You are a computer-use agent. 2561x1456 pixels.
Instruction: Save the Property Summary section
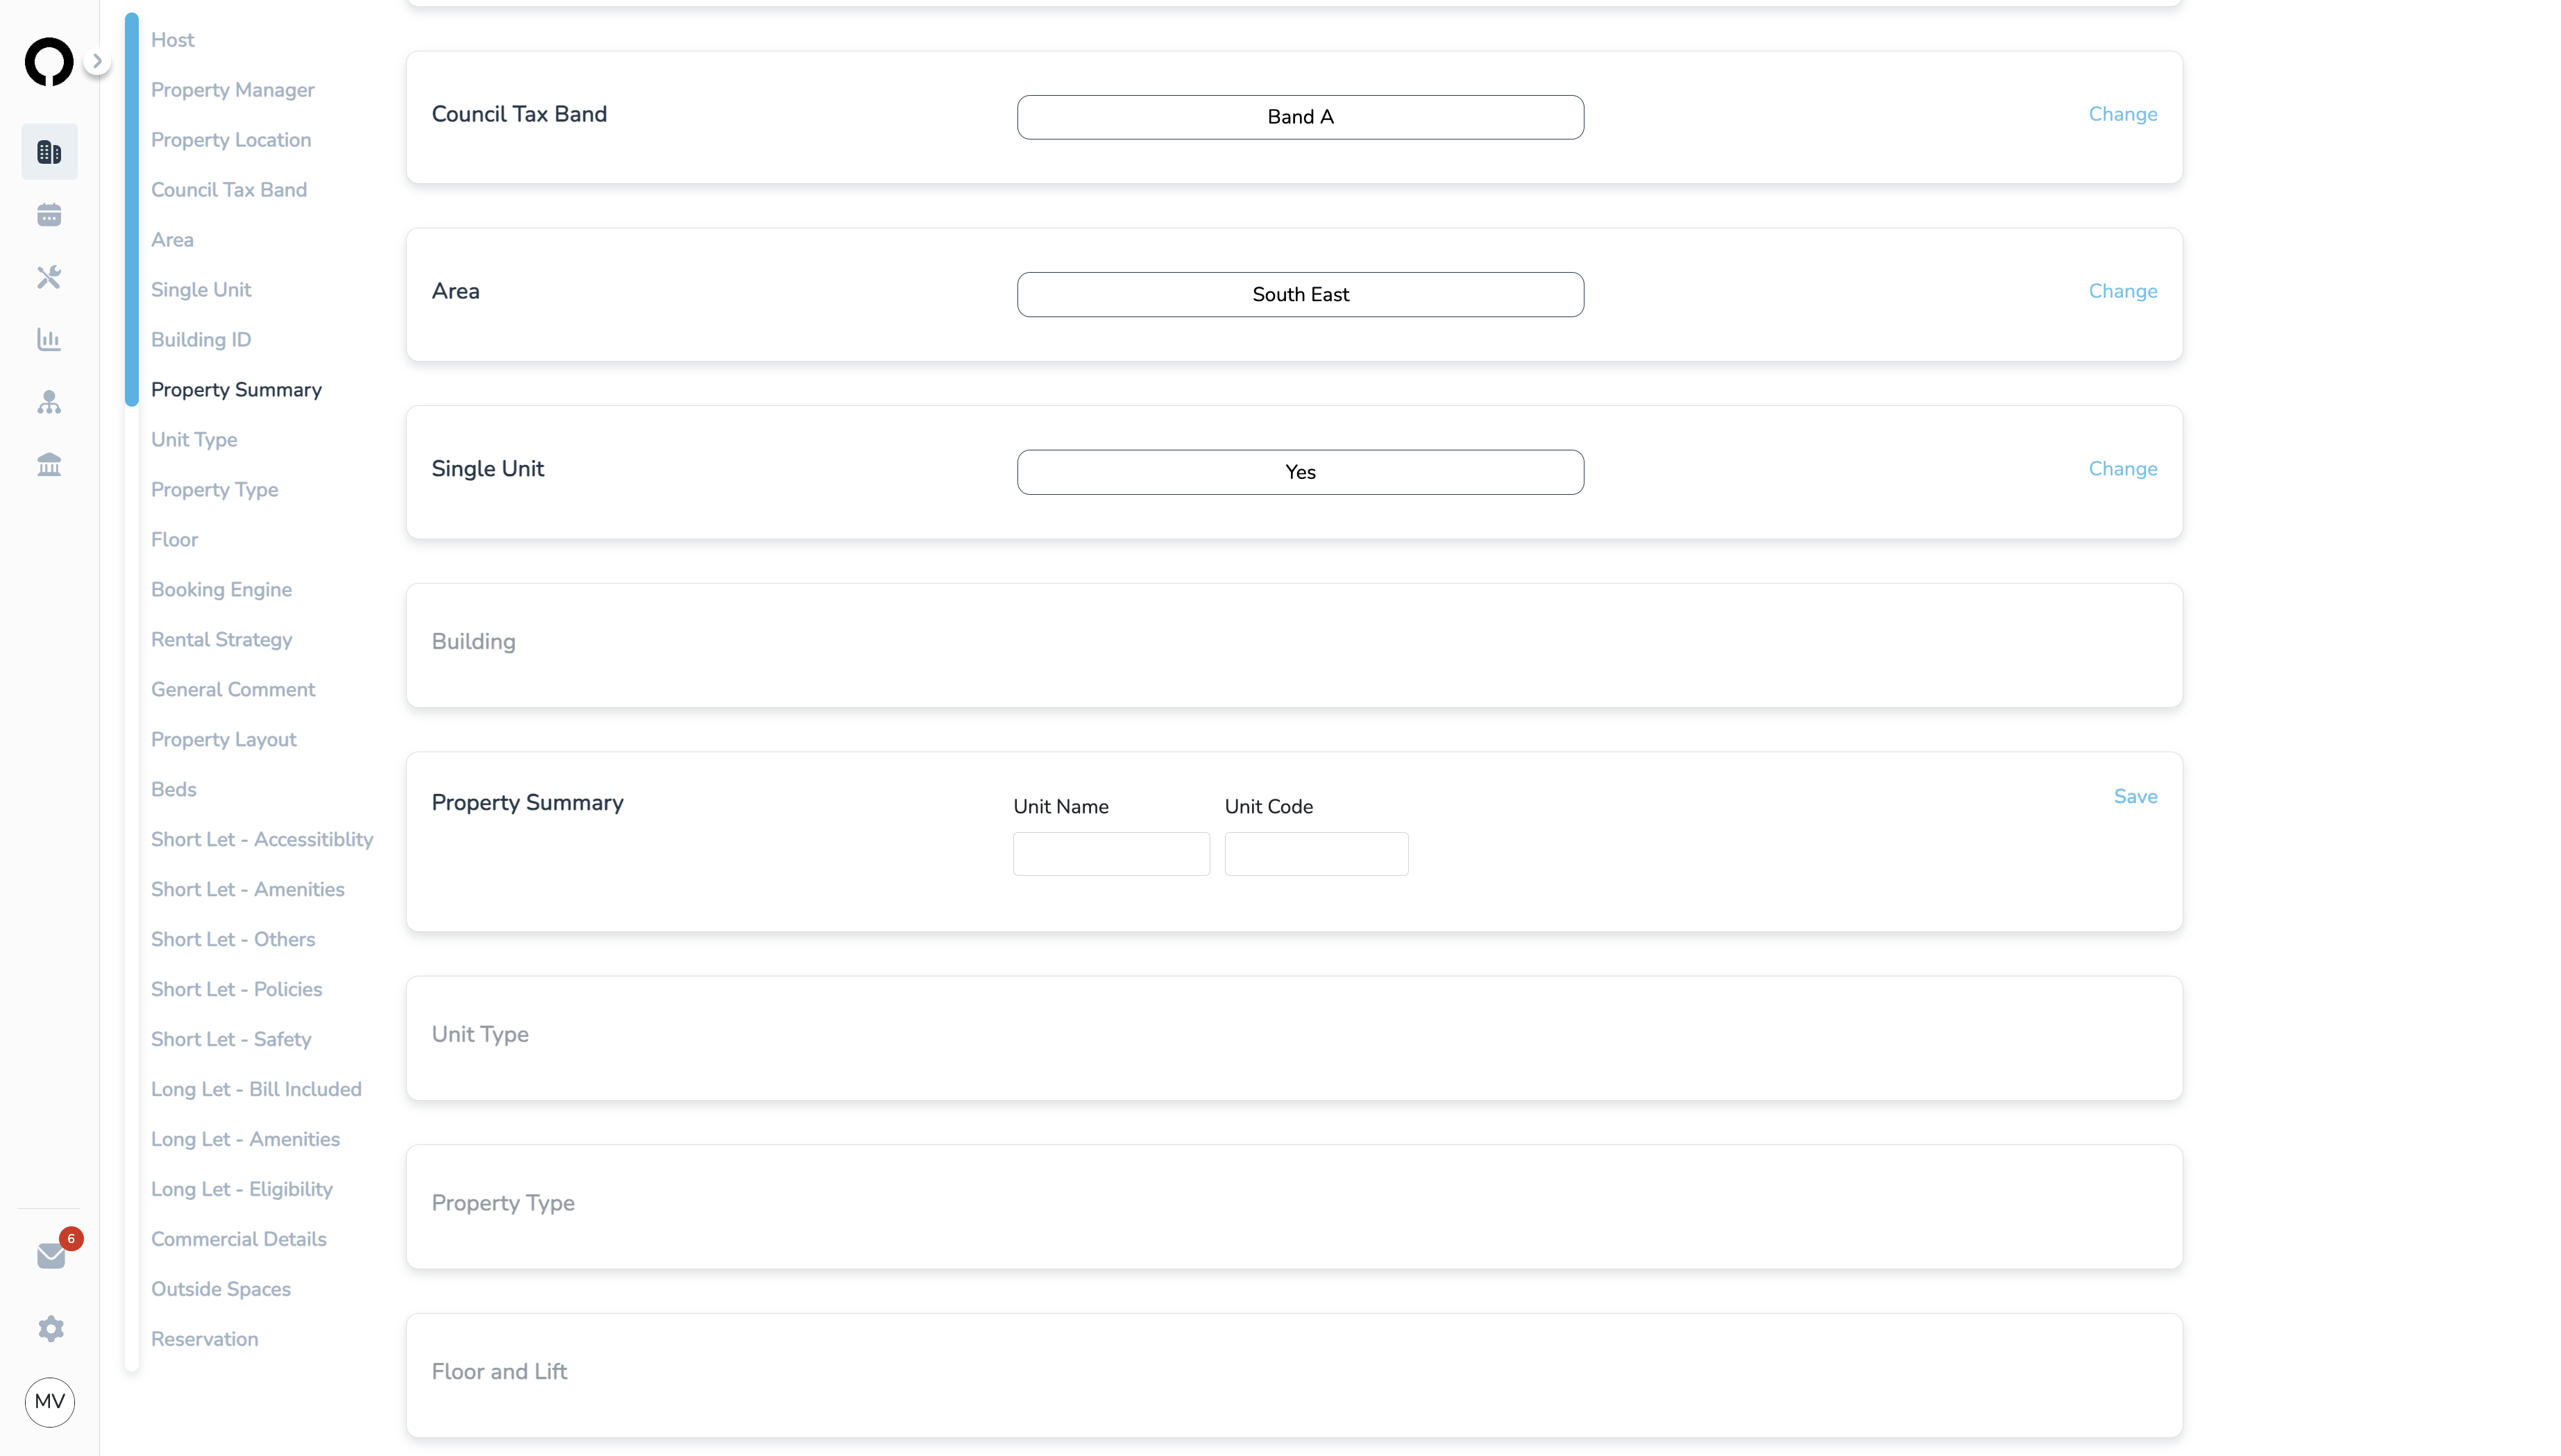(x=2135, y=797)
